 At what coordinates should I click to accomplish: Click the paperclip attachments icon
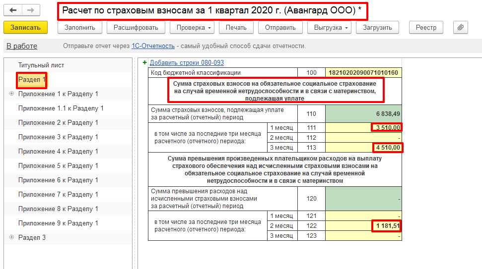click(x=460, y=28)
